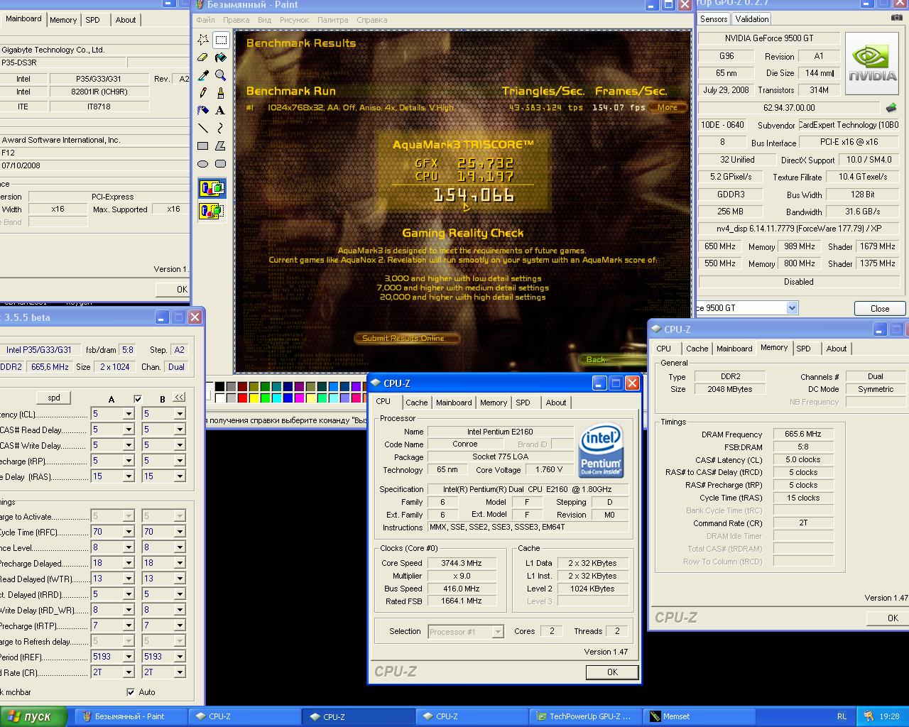Select the Airbrush spray tool

tap(203, 111)
